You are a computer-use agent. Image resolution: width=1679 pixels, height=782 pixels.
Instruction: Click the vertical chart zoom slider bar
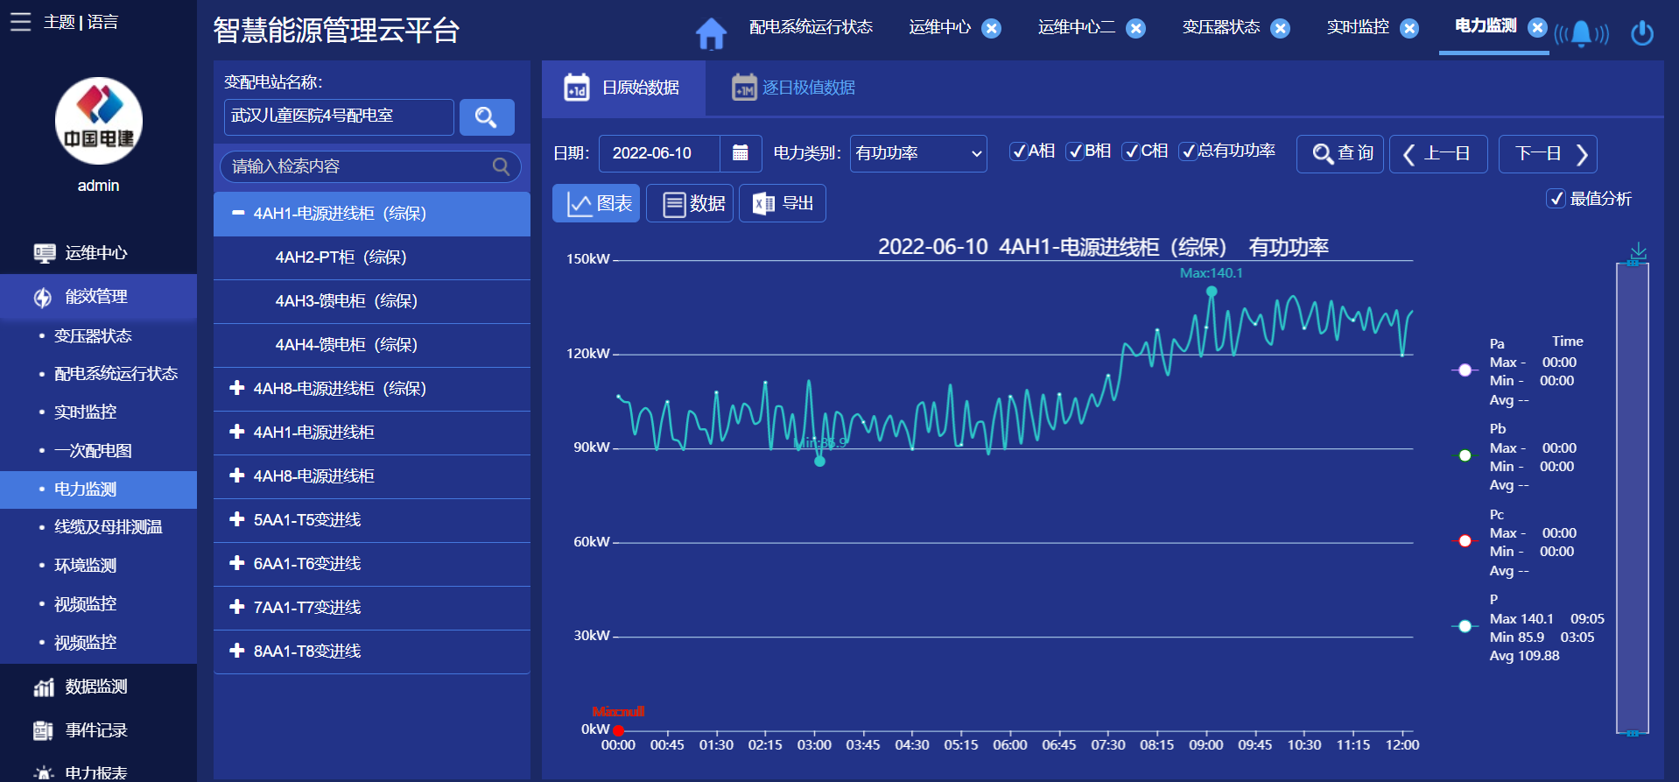pos(1633,497)
